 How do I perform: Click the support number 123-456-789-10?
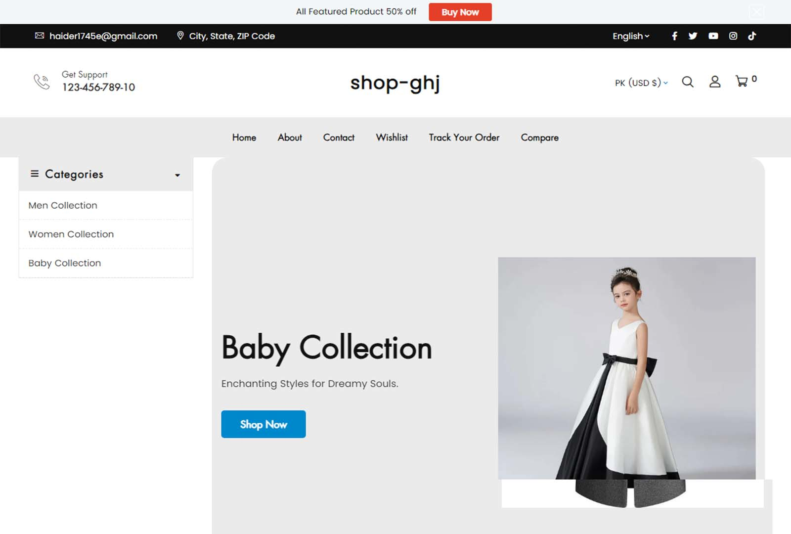(x=98, y=88)
